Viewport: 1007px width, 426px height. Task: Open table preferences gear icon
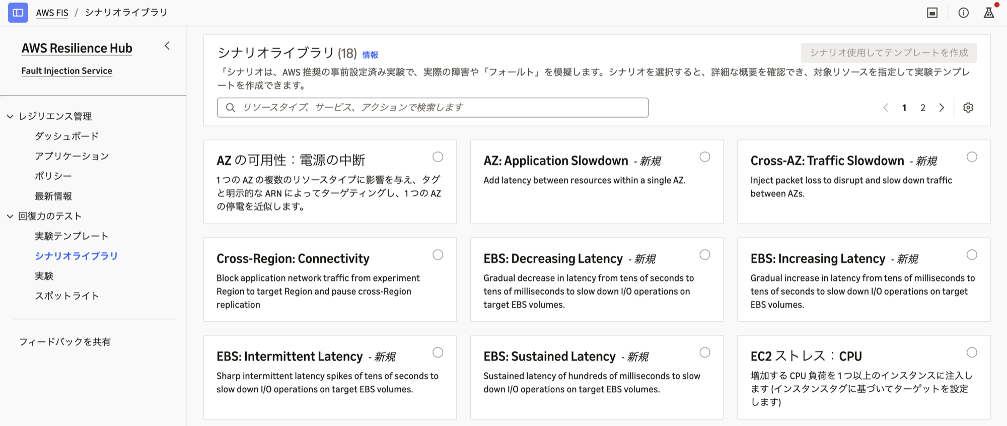click(968, 108)
